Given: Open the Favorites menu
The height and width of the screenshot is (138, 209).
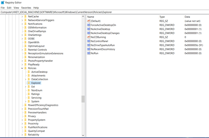Looking at the screenshot, I should (x=26, y=8).
